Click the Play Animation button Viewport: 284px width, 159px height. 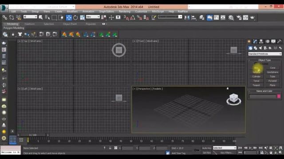tap(250, 148)
